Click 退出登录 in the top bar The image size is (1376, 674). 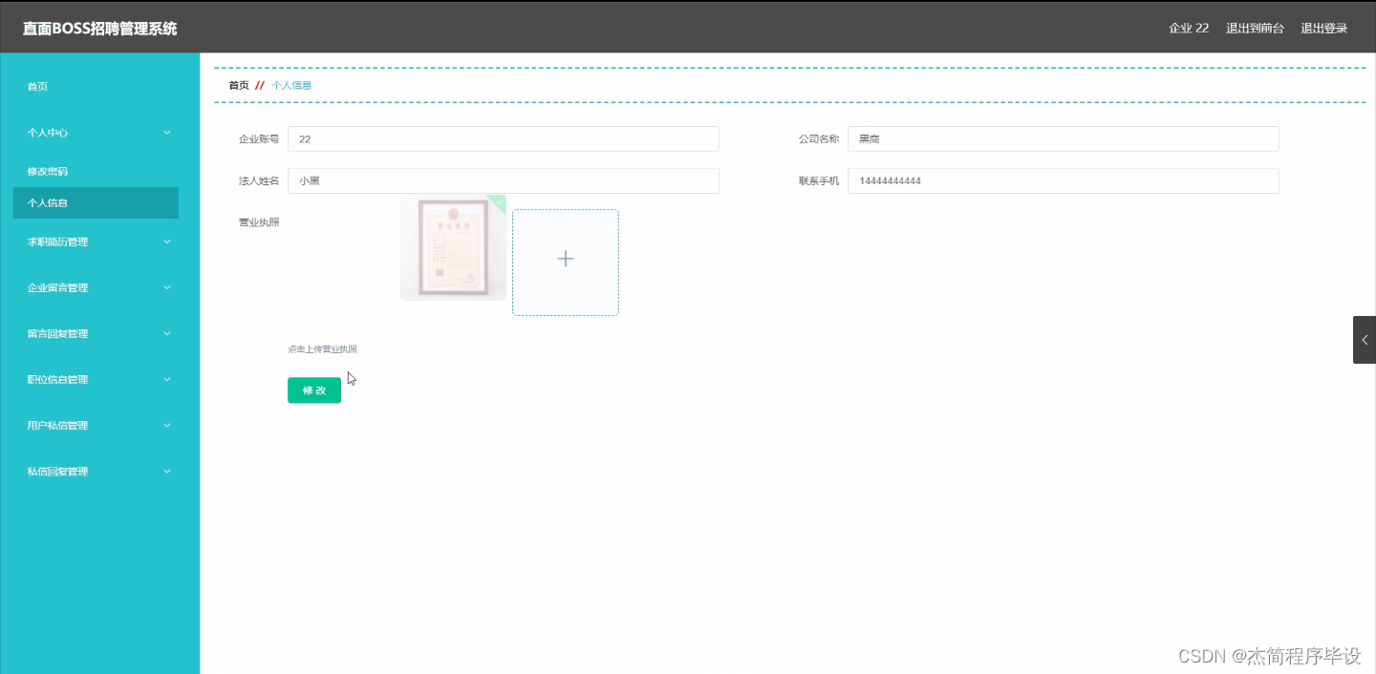click(x=1323, y=28)
